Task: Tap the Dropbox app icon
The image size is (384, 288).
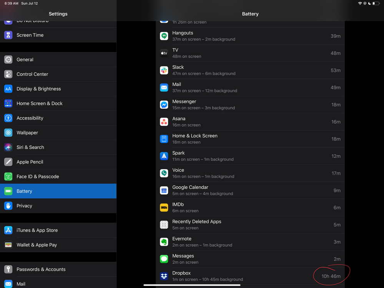Action: point(164,276)
